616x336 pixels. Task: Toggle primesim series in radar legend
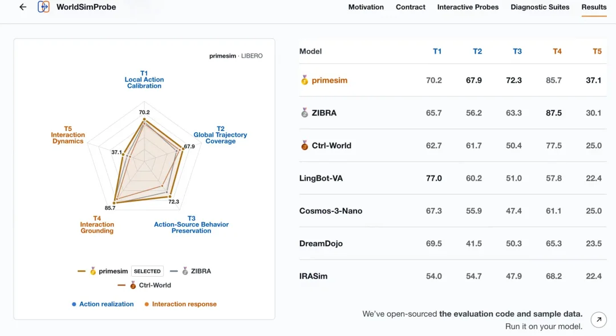(103, 271)
